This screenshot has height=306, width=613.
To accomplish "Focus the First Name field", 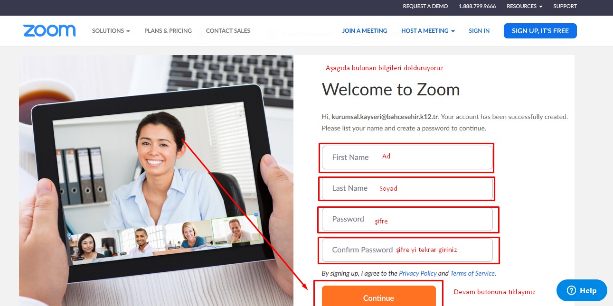I will pyautogui.click(x=407, y=158).
